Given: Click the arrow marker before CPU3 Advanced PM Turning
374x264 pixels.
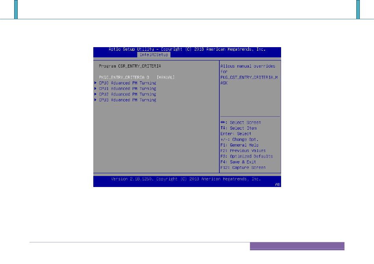Looking at the screenshot, I should pos(95,100).
